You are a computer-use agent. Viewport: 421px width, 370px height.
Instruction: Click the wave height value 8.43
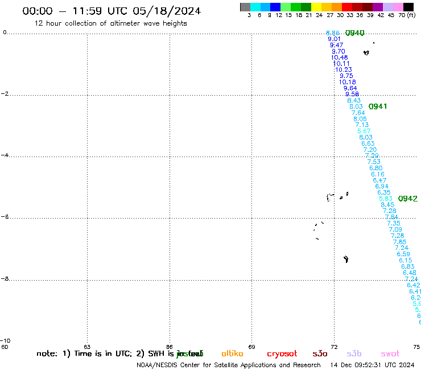coord(354,100)
